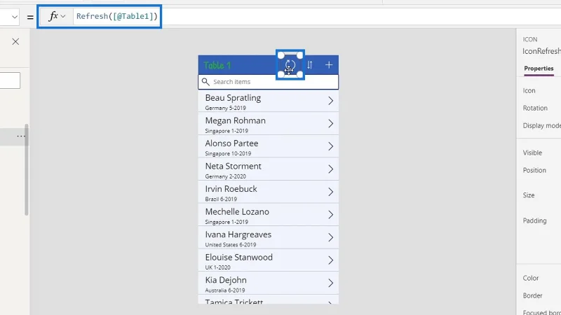The width and height of the screenshot is (561, 315).
Task: Click the left pane search input box
Action: coord(10,80)
